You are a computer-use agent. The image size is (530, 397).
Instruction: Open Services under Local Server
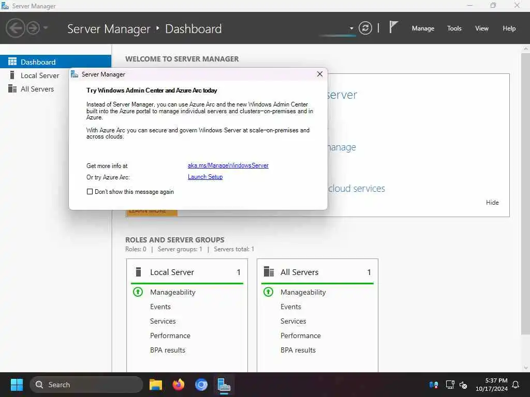point(163,322)
